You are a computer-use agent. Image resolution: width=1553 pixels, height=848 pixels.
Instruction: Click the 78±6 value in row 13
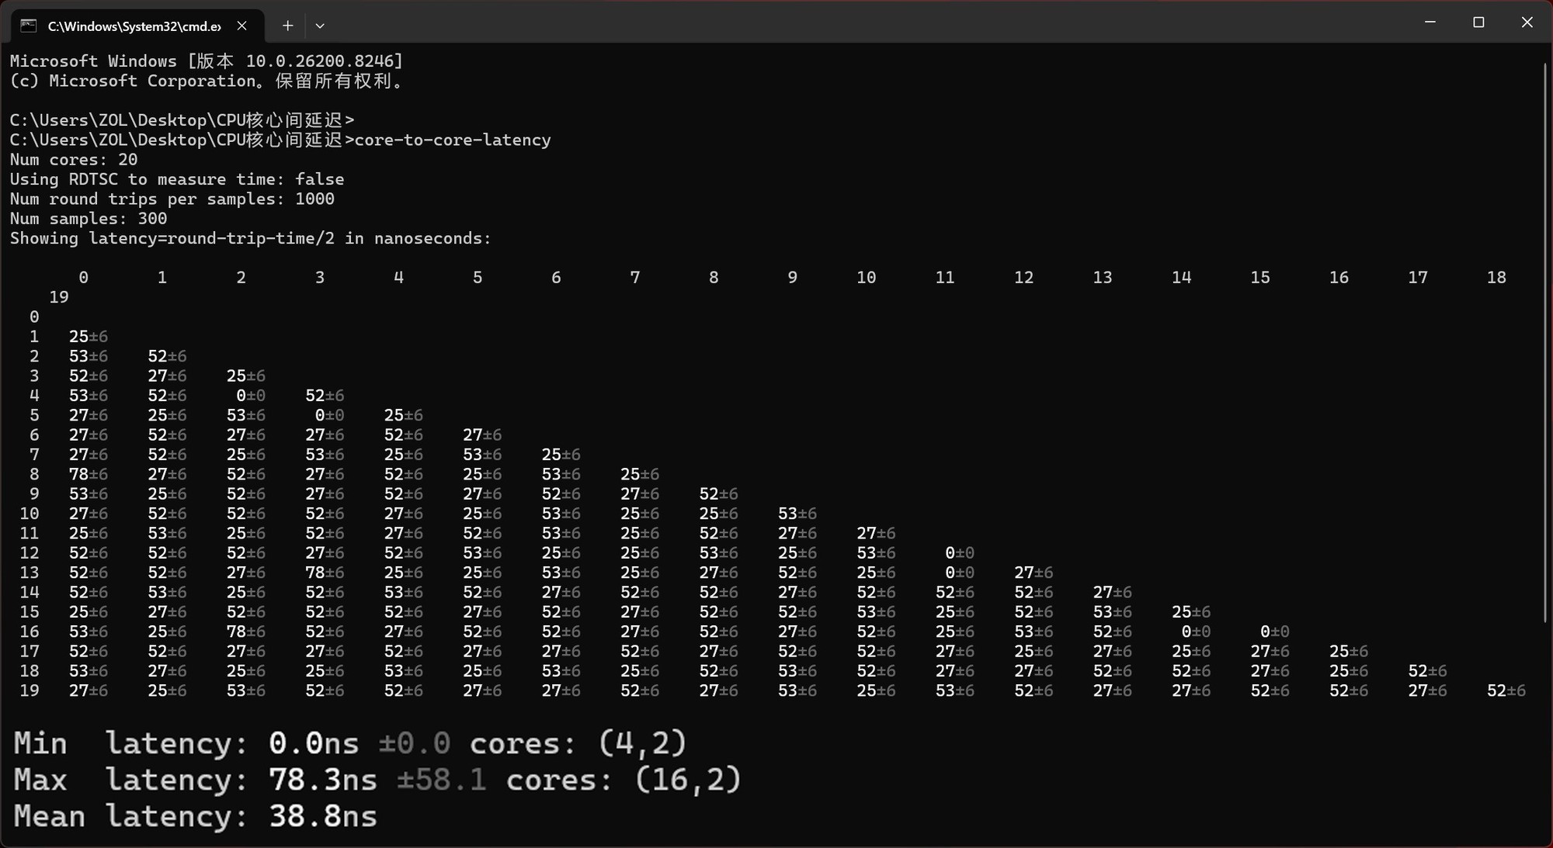coord(325,573)
